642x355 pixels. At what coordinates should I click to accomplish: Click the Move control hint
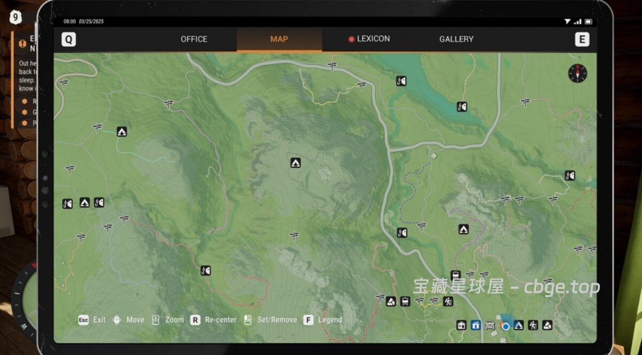coord(128,320)
